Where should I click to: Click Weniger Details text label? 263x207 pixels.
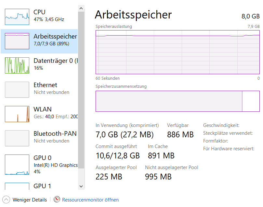(30, 200)
